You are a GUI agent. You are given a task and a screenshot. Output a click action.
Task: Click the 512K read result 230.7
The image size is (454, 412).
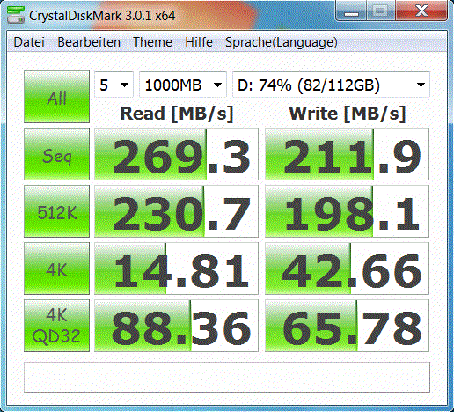[x=176, y=211]
